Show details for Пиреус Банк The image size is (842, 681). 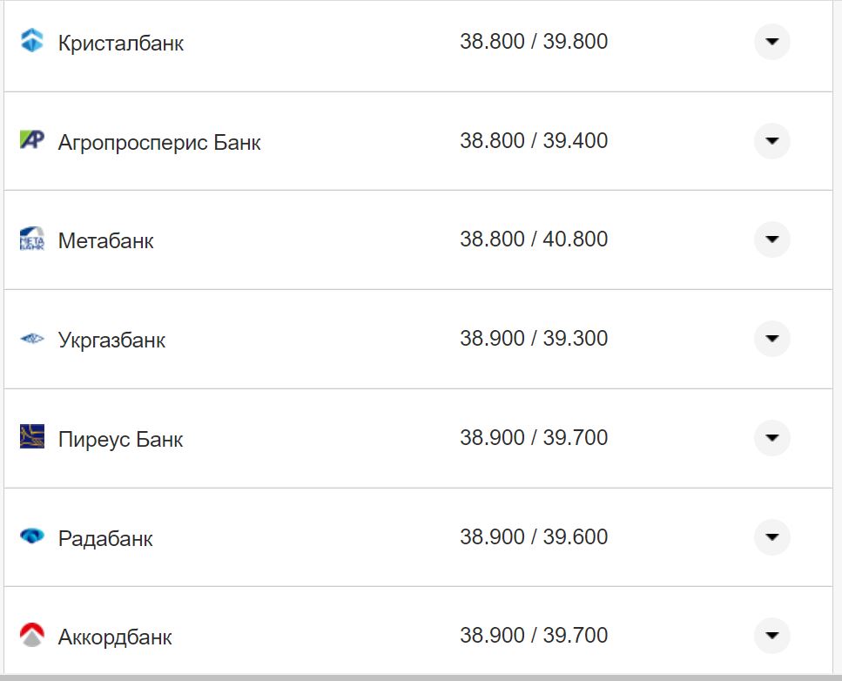tap(771, 438)
